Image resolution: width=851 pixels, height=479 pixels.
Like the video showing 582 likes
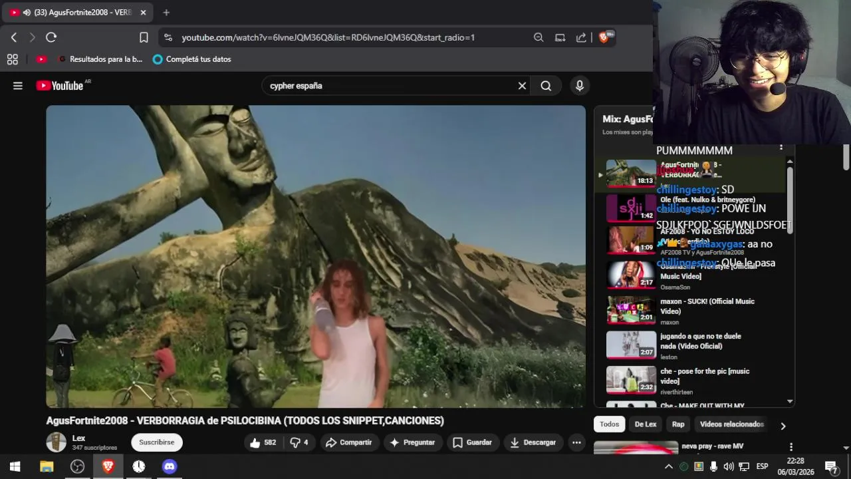(263, 442)
